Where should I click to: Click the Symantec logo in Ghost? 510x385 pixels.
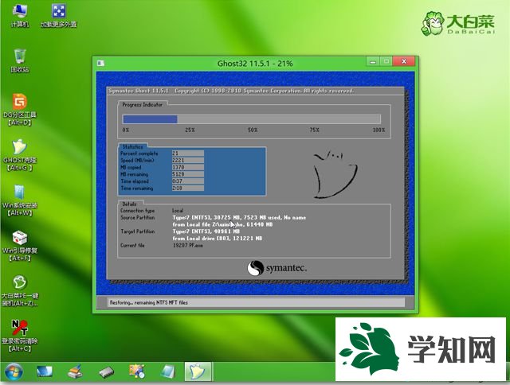[277, 268]
